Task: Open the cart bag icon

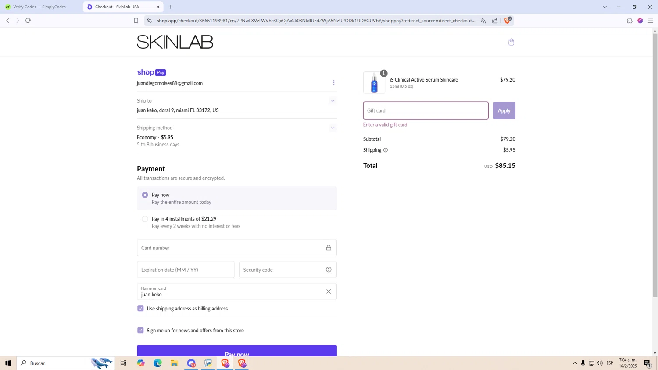Action: point(511,42)
